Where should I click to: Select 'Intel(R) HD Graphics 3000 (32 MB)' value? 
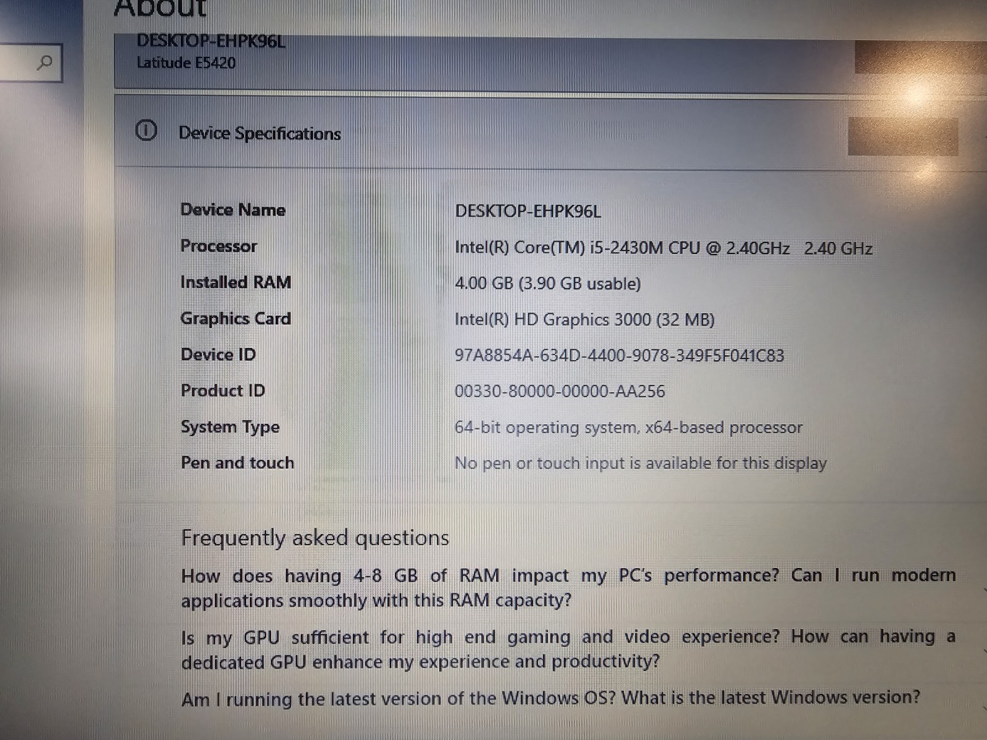(x=585, y=319)
